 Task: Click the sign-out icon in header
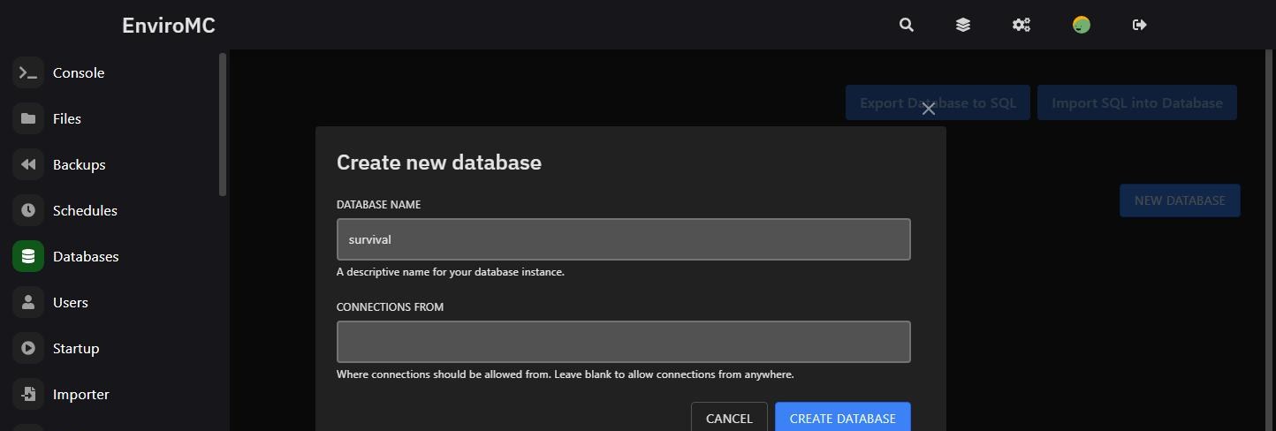click(1140, 25)
